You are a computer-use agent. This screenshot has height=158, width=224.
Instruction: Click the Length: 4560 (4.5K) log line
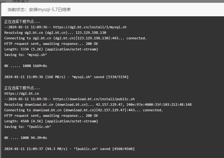click(51, 121)
